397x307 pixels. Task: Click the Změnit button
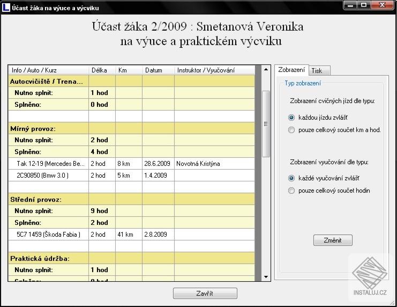[333, 240]
